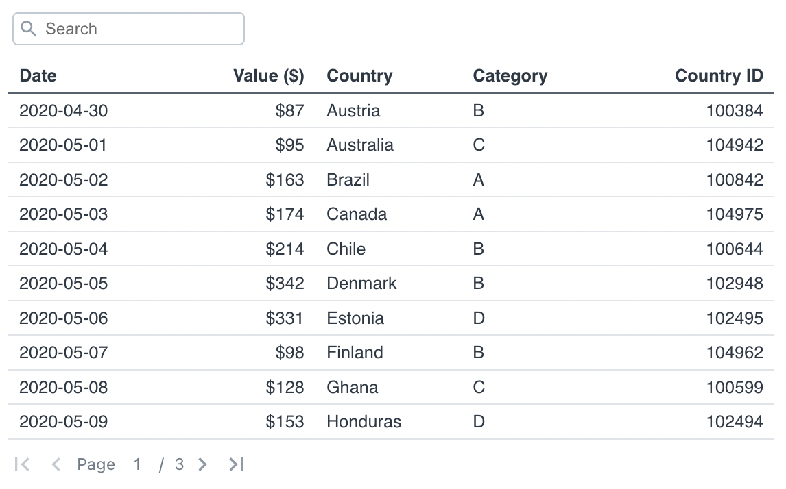Sort by the Country column header
786x489 pixels.
coord(359,75)
